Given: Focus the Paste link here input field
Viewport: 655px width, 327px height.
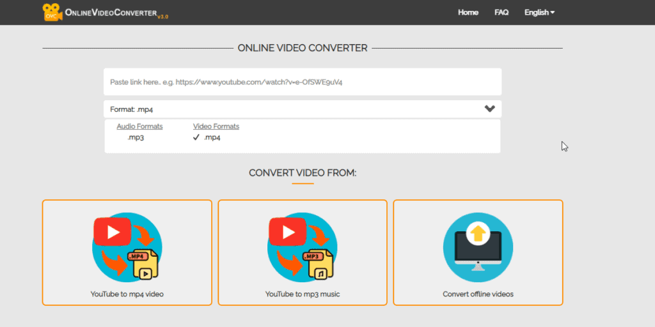Looking at the screenshot, I should click(303, 82).
